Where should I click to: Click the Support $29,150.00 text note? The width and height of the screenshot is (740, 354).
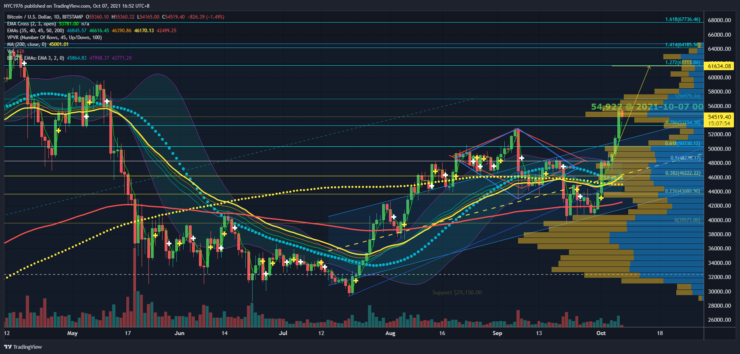coord(457,293)
